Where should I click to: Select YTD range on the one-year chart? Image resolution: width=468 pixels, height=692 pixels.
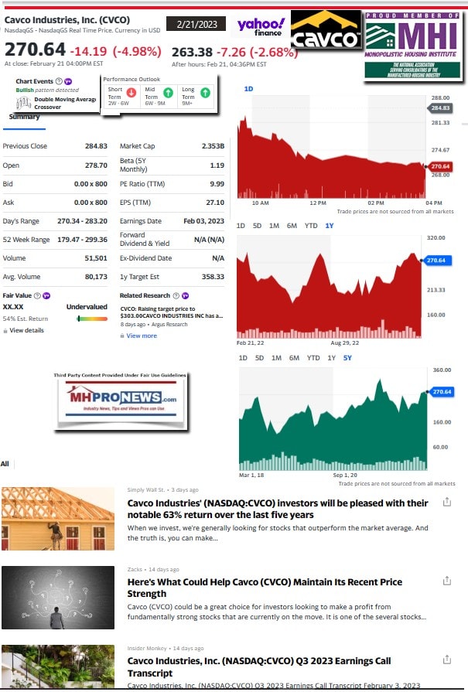[x=311, y=226]
